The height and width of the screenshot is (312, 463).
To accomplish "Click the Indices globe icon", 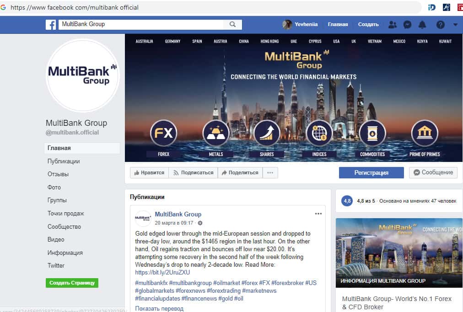I will coord(319,133).
